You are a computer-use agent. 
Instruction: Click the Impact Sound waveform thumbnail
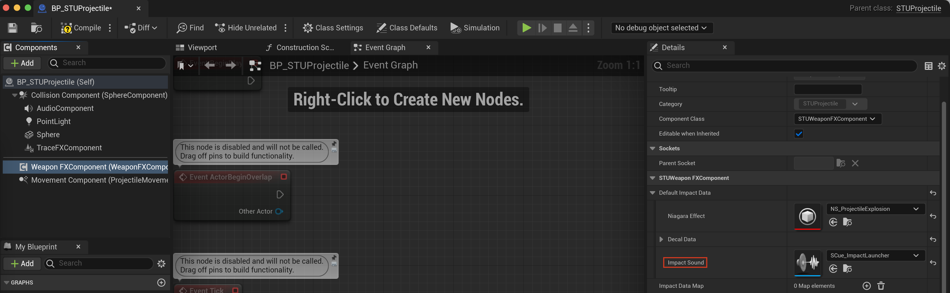(807, 262)
